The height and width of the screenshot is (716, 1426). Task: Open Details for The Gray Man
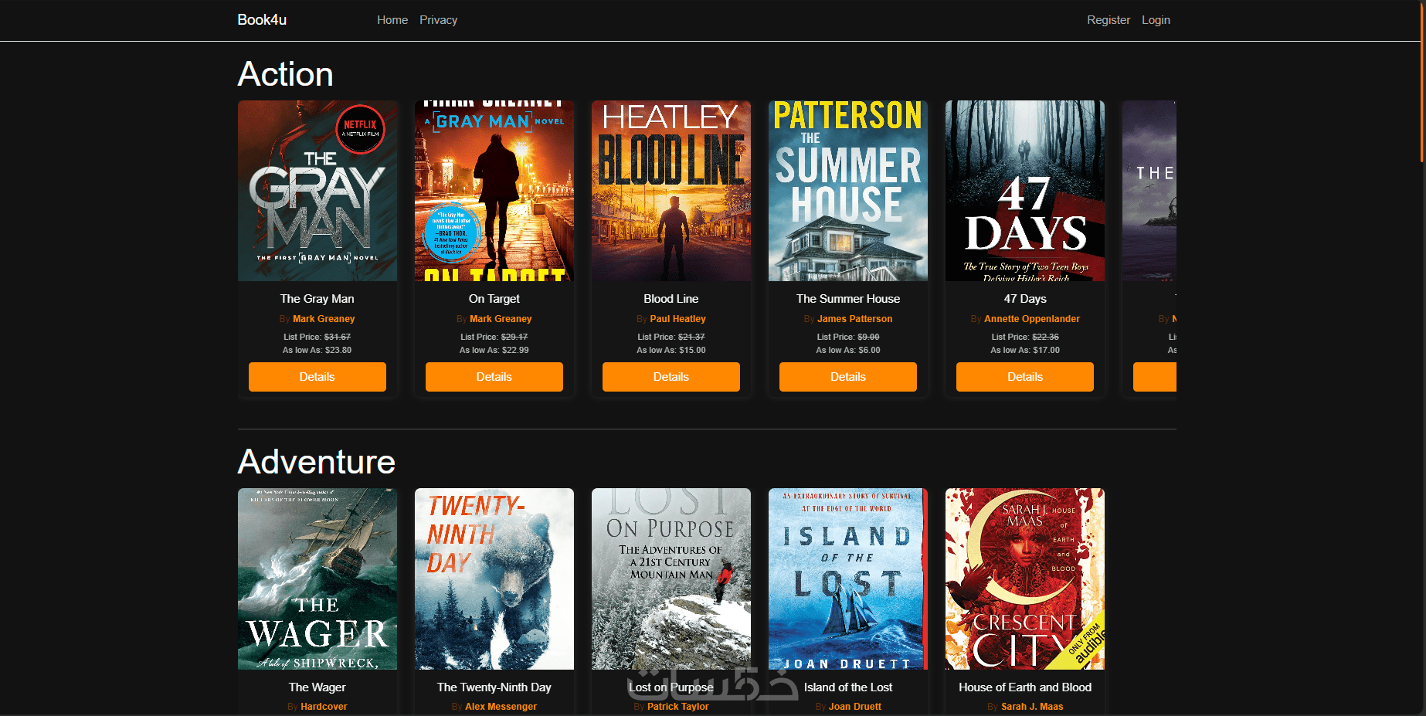click(317, 377)
